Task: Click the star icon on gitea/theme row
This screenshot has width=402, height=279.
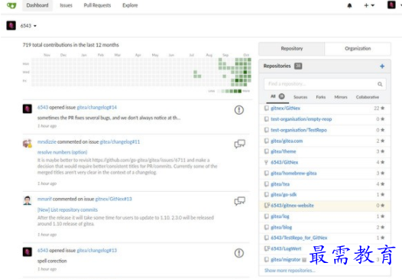Action: coord(382,151)
